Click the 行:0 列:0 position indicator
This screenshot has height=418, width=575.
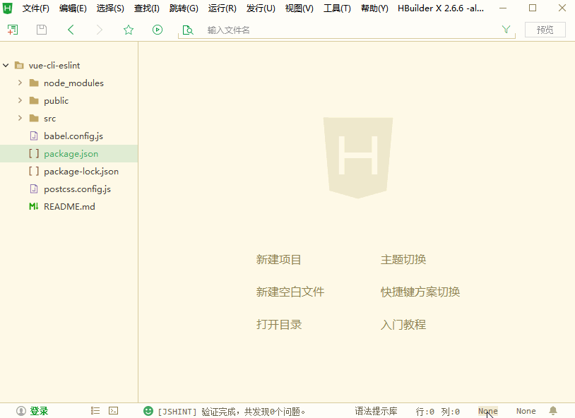(437, 412)
